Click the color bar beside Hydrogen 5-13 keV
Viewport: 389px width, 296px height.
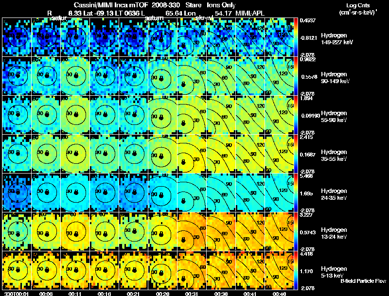[x=296, y=271]
